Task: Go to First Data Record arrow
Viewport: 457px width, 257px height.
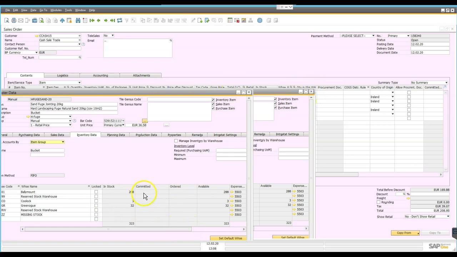Action: pos(92,20)
